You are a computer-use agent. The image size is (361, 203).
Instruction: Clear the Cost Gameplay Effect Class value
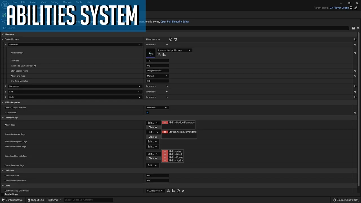click(183, 191)
